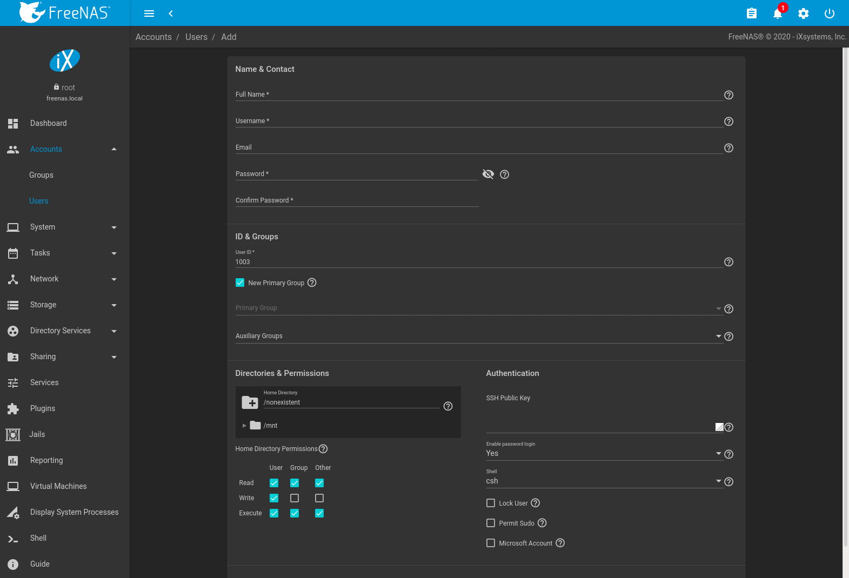
Task: Click the task manager clipboard icon
Action: point(752,14)
